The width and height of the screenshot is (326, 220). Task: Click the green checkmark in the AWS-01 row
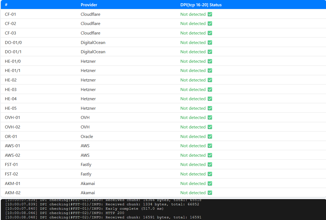tap(210, 146)
